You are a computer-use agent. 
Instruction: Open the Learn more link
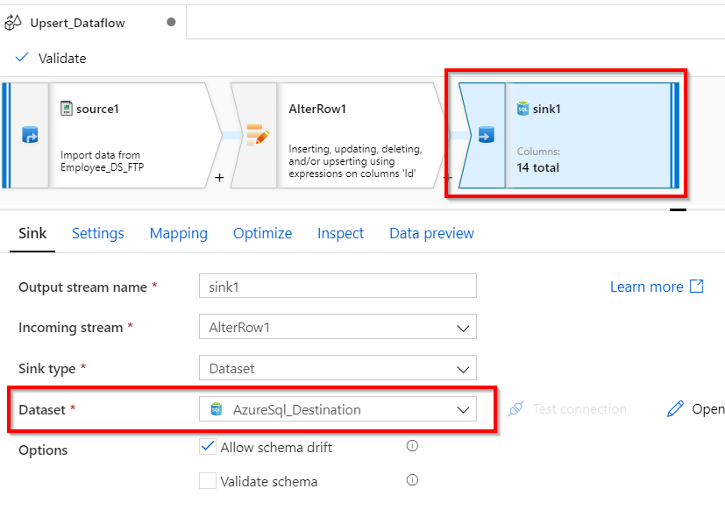coord(649,287)
